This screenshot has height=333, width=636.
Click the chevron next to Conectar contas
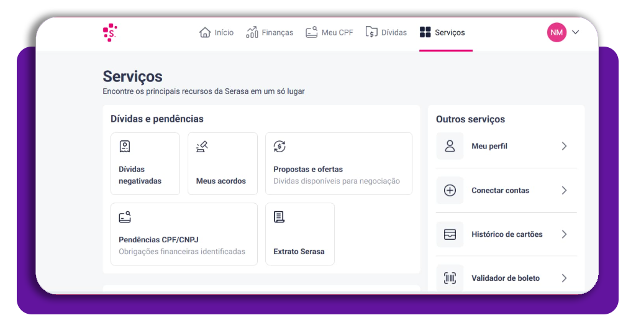click(x=564, y=190)
